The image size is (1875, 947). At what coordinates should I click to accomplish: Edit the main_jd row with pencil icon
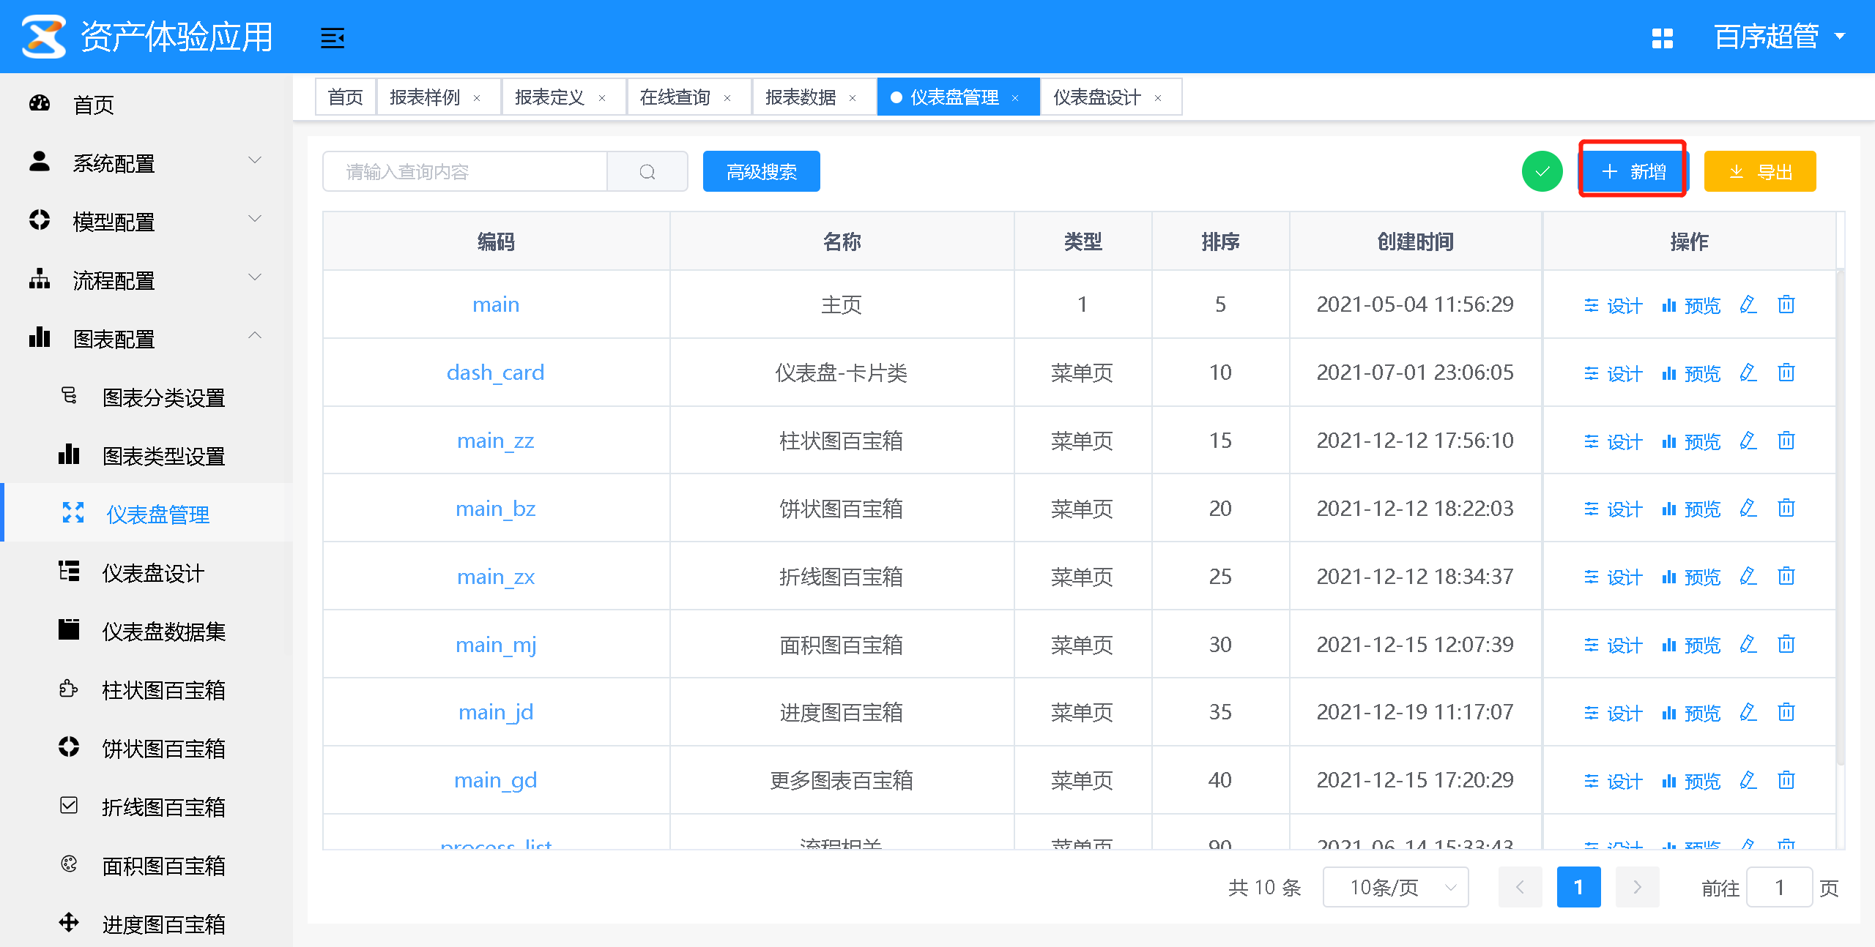1748,712
